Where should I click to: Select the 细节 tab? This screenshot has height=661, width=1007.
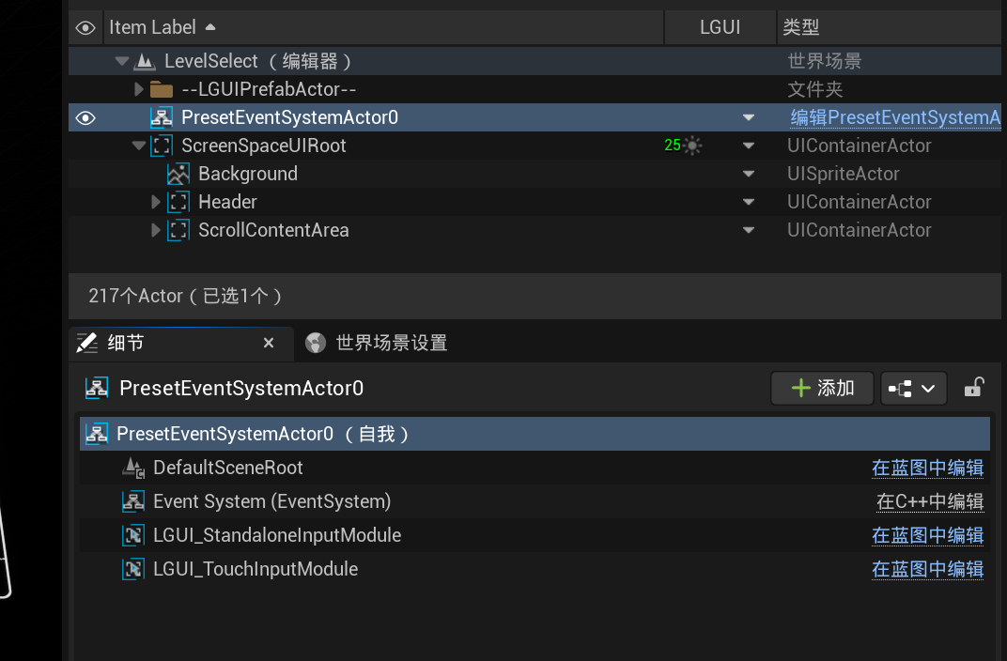126,344
